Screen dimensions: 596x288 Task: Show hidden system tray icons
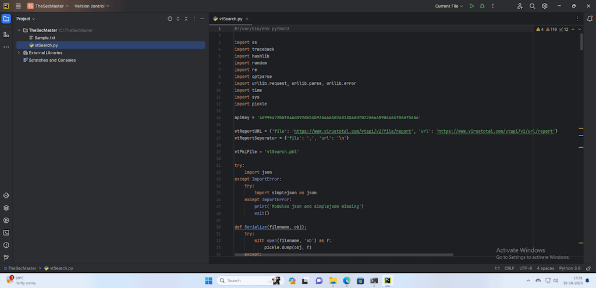tap(528, 280)
